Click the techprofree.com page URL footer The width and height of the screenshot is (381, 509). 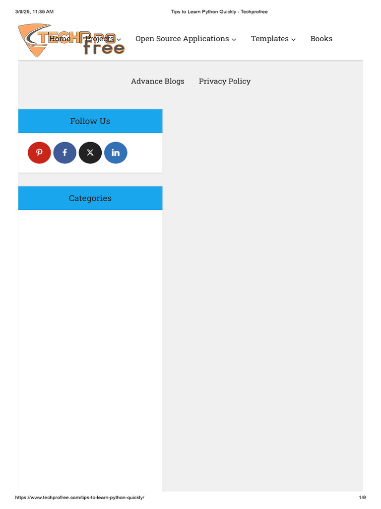80,497
